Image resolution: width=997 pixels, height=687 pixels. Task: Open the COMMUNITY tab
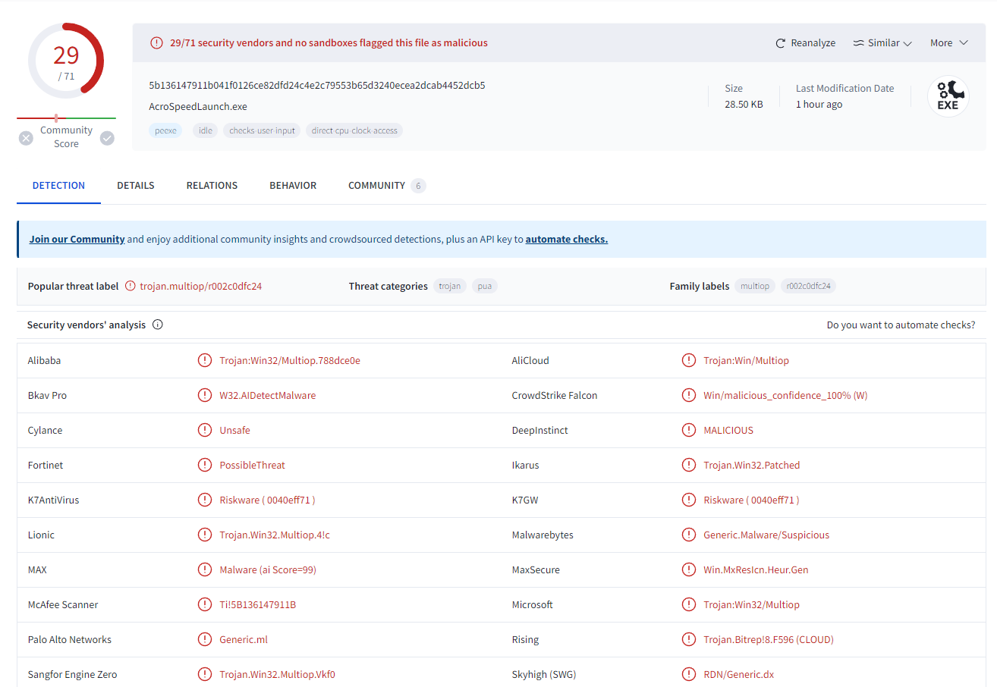pyautogui.click(x=387, y=185)
